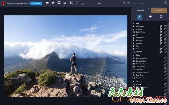Viewport: 169px width, 105px height.
Task: Pick the Smudge filter icon
Action: point(134,43)
